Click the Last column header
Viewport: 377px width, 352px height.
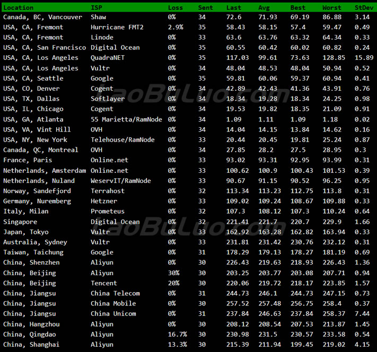pos(233,8)
